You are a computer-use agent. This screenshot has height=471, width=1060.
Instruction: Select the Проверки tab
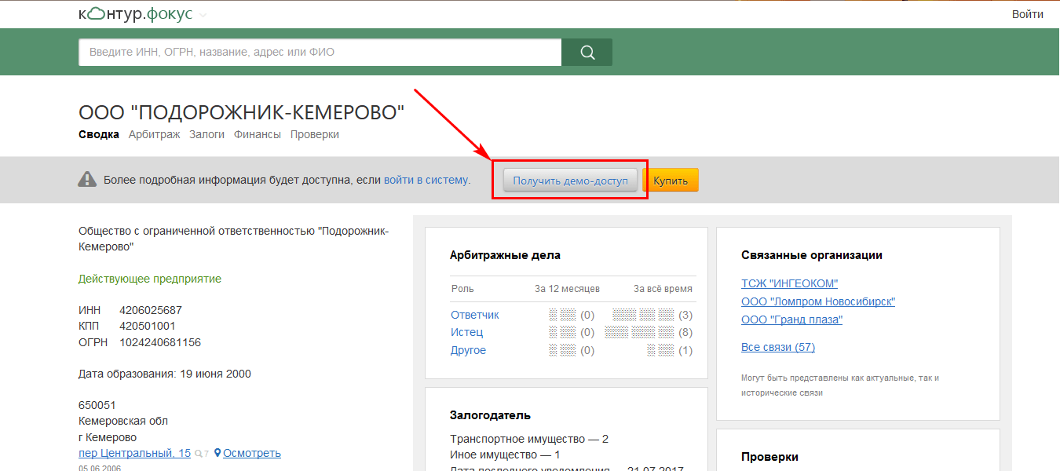tap(315, 134)
